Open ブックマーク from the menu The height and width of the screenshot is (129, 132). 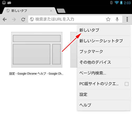click(x=104, y=52)
